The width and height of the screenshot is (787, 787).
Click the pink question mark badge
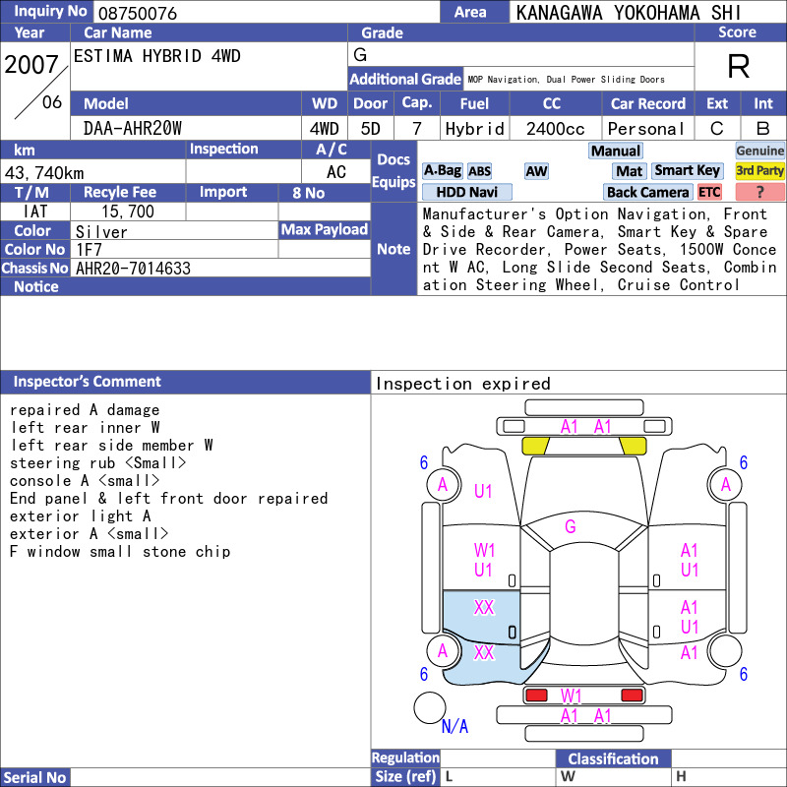tap(759, 192)
